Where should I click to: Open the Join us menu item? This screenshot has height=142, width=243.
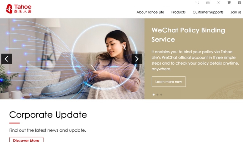point(236,12)
